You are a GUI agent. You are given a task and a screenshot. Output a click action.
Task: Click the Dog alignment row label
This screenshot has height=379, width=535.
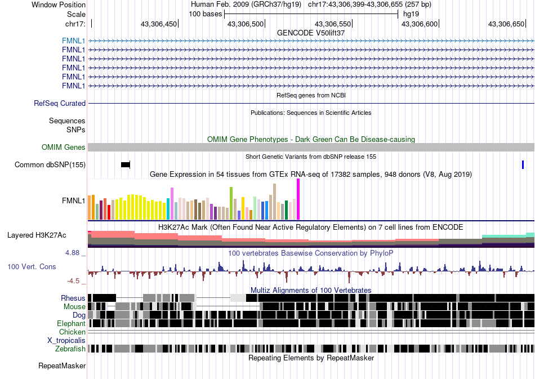click(79, 315)
